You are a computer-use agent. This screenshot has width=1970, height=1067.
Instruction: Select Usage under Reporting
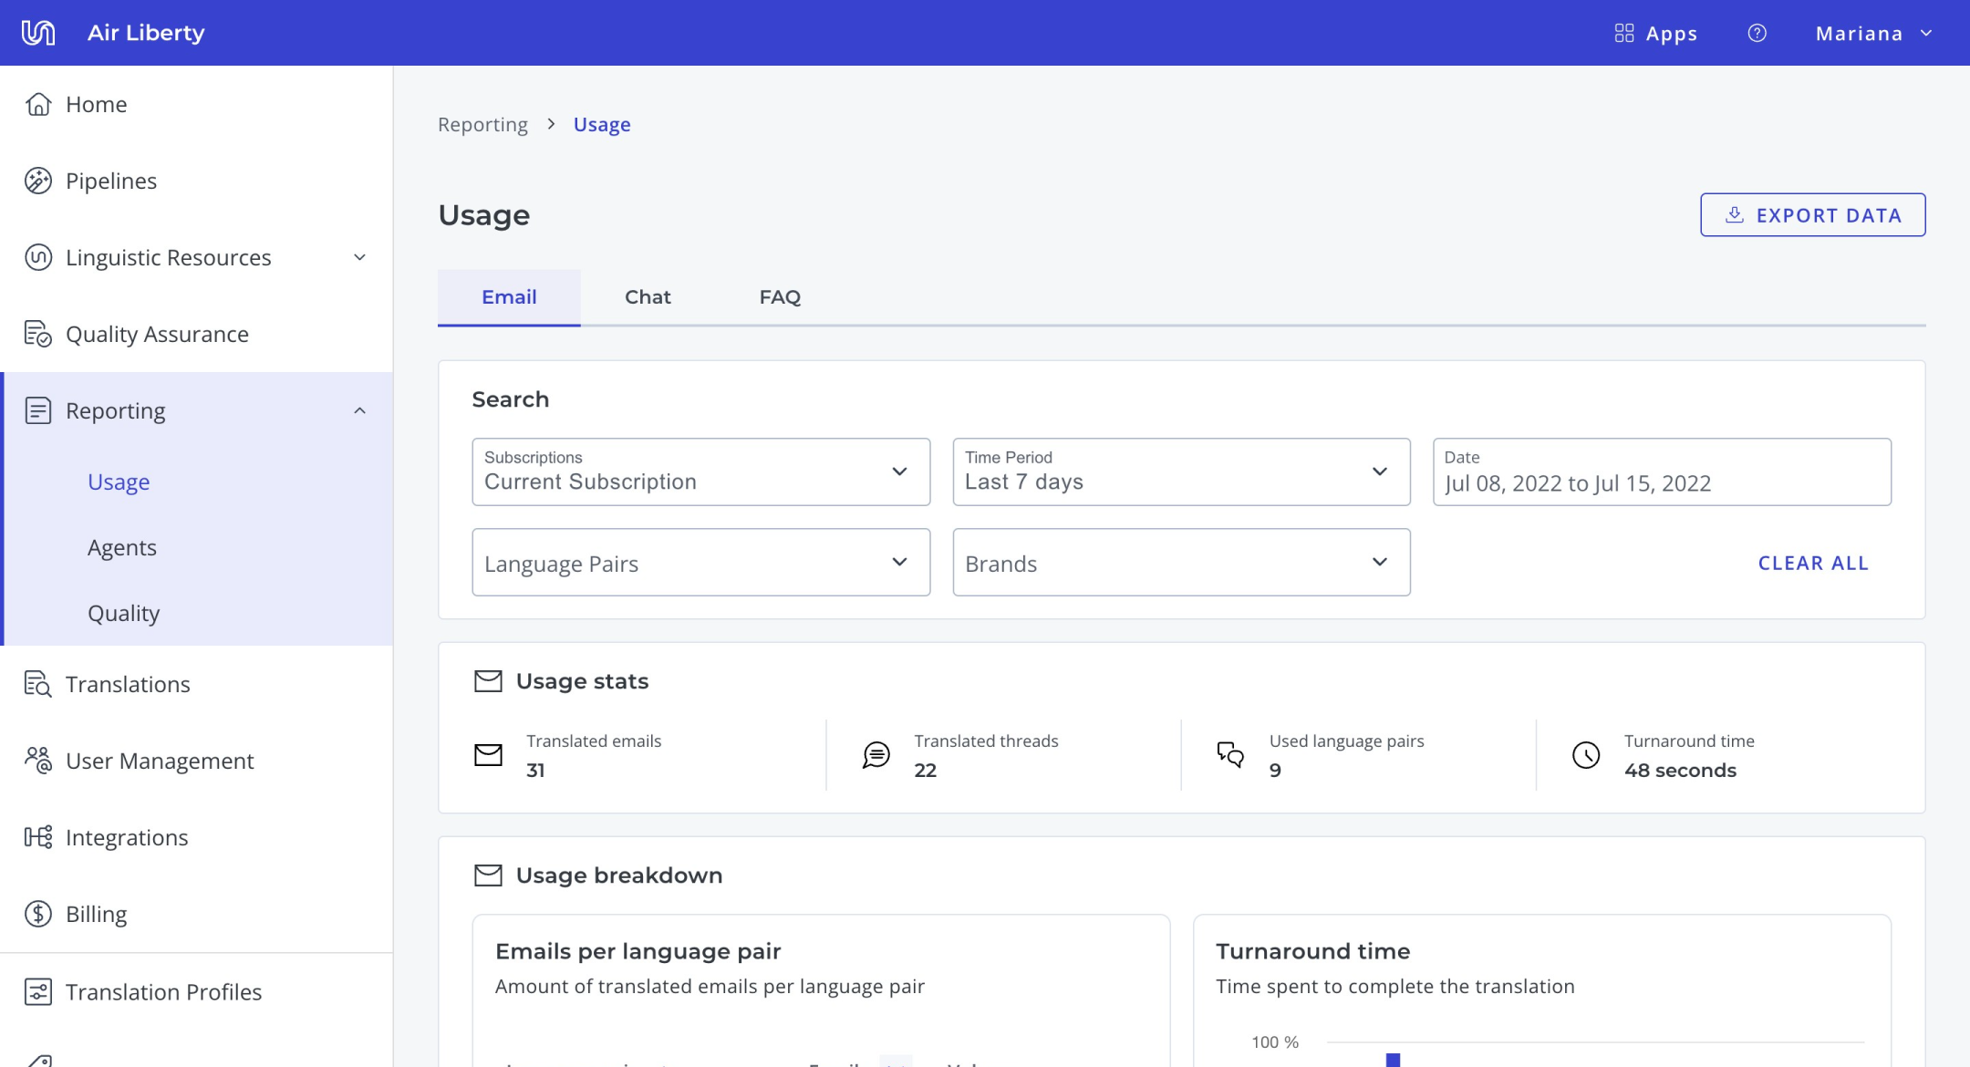(119, 482)
